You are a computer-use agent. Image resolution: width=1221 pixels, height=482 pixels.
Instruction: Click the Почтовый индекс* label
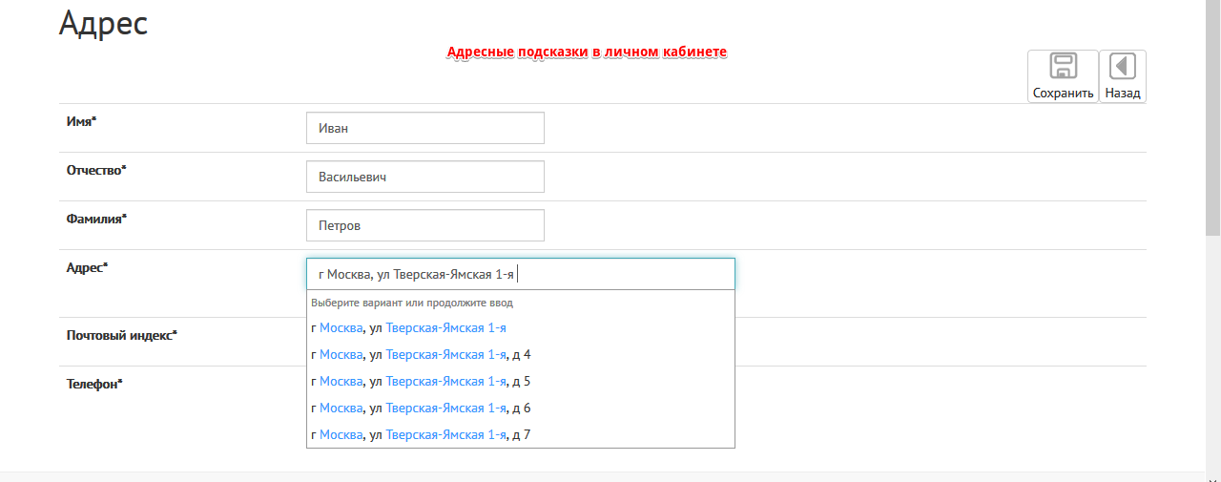(122, 335)
